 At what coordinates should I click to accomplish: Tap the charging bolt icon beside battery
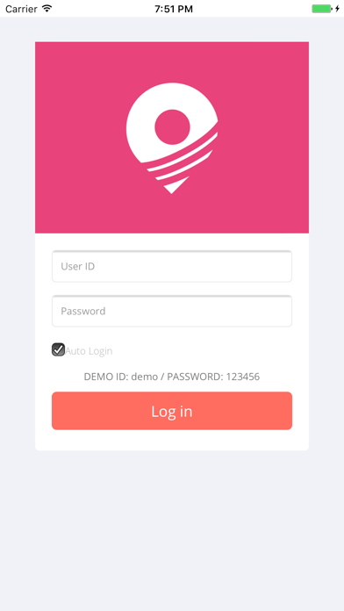(337, 9)
